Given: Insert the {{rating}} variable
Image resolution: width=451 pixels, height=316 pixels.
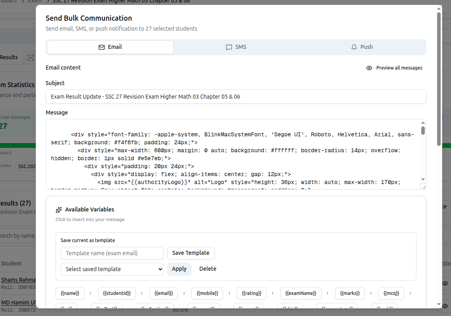Looking at the screenshot, I should click(252, 293).
